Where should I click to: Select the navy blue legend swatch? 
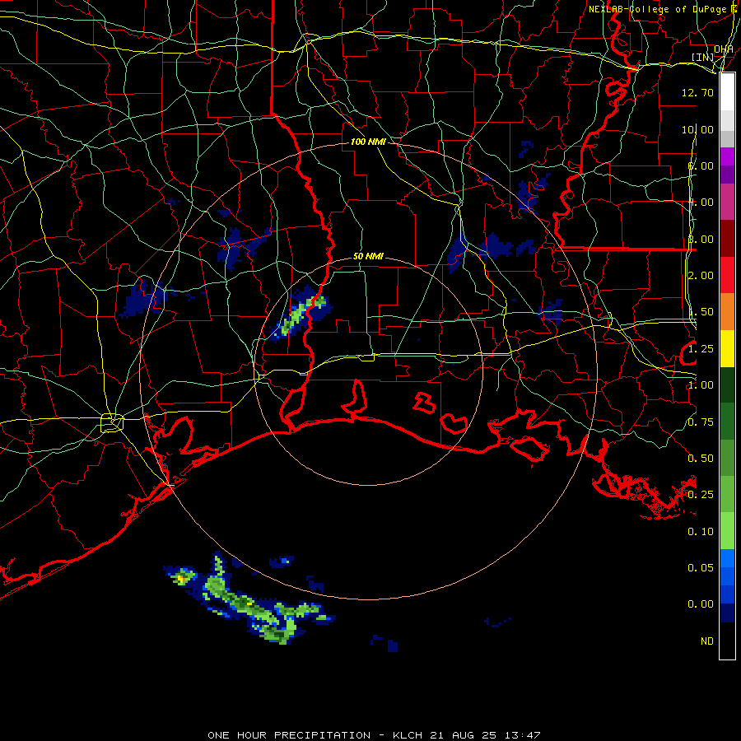point(727,613)
